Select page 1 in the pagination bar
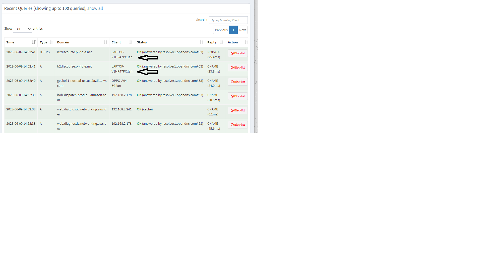The height and width of the screenshot is (271, 482). [x=233, y=30]
